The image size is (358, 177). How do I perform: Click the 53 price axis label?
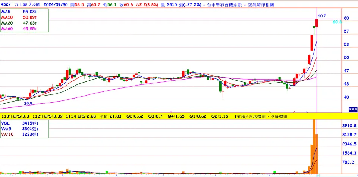346,44
